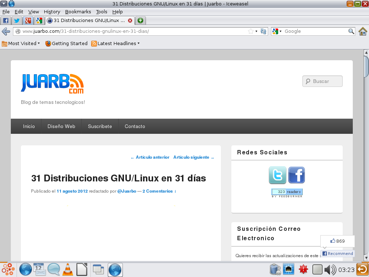This screenshot has height=277, width=369.
Task: Switch to the Iceweasel taskbar window
Action: 115,270
